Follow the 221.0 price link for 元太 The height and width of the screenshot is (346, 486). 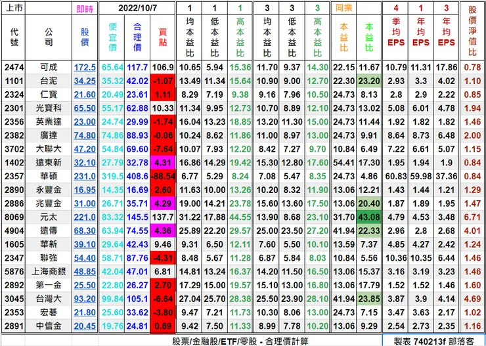(x=85, y=217)
